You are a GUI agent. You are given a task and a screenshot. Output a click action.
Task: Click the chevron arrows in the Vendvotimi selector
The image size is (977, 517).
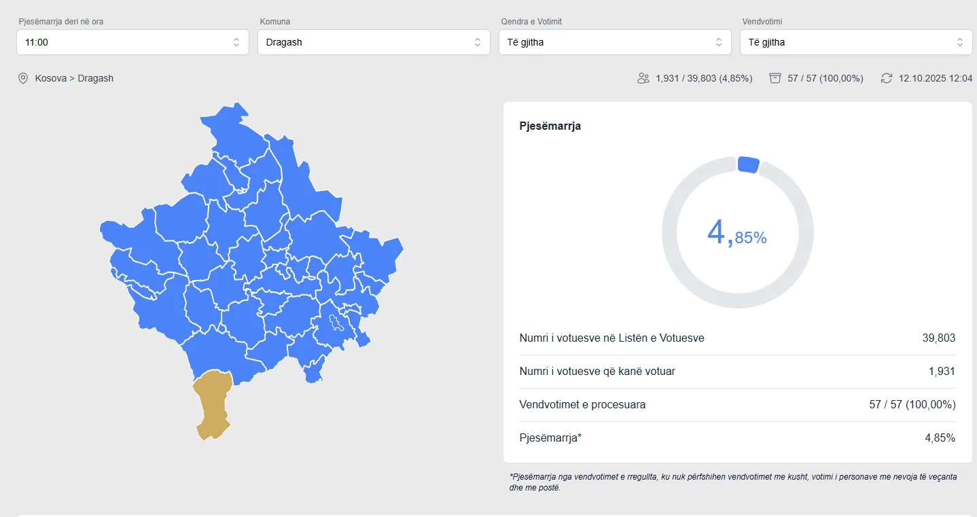click(959, 42)
